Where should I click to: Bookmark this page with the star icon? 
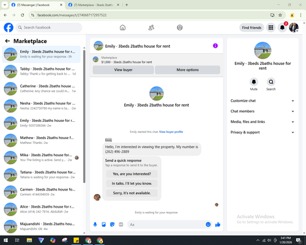click(x=280, y=15)
